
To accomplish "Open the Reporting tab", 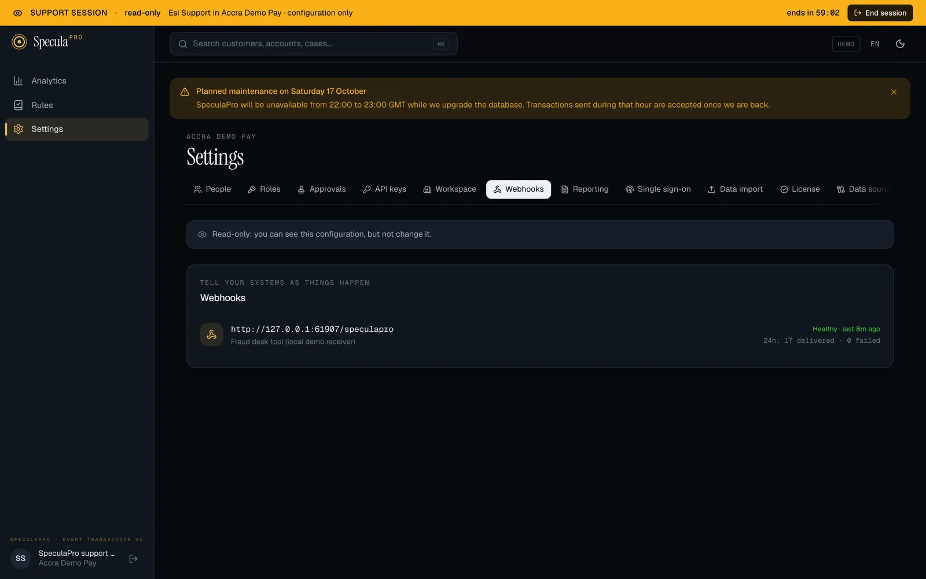I will (x=585, y=189).
